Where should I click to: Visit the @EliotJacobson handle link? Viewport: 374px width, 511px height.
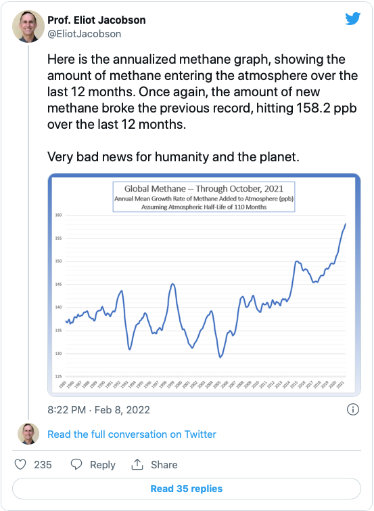(x=85, y=34)
